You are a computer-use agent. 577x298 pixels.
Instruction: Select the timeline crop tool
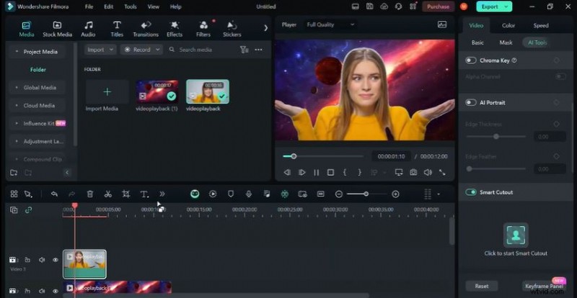125,194
